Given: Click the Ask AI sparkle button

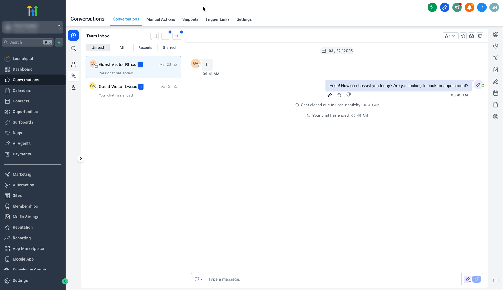Looking at the screenshot, I should [444, 7].
